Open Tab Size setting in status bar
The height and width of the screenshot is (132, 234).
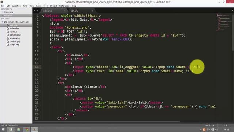tap(209, 125)
